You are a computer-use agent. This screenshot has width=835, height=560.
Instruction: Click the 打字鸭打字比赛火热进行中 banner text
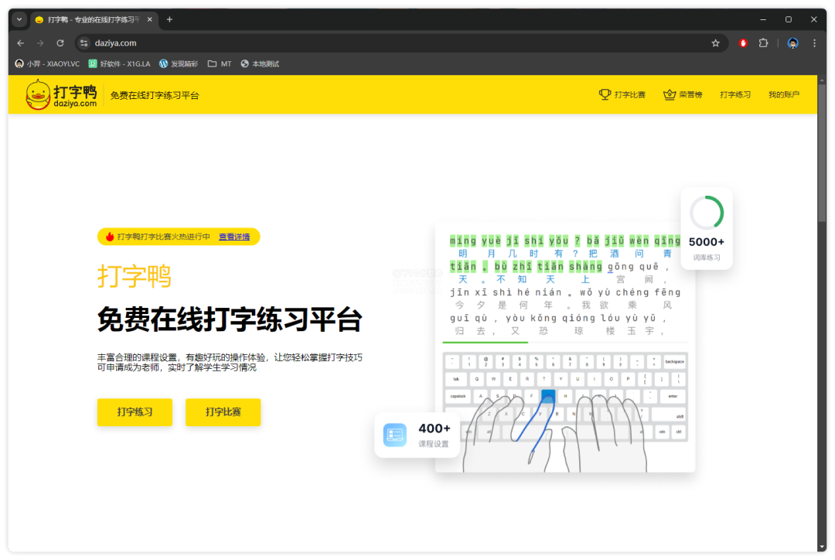pyautogui.click(x=163, y=237)
